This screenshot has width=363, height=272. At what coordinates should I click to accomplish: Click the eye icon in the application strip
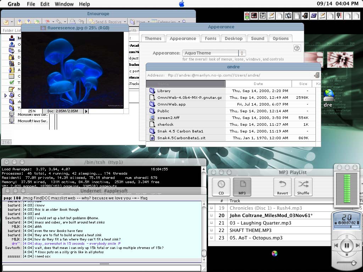(254, 16)
